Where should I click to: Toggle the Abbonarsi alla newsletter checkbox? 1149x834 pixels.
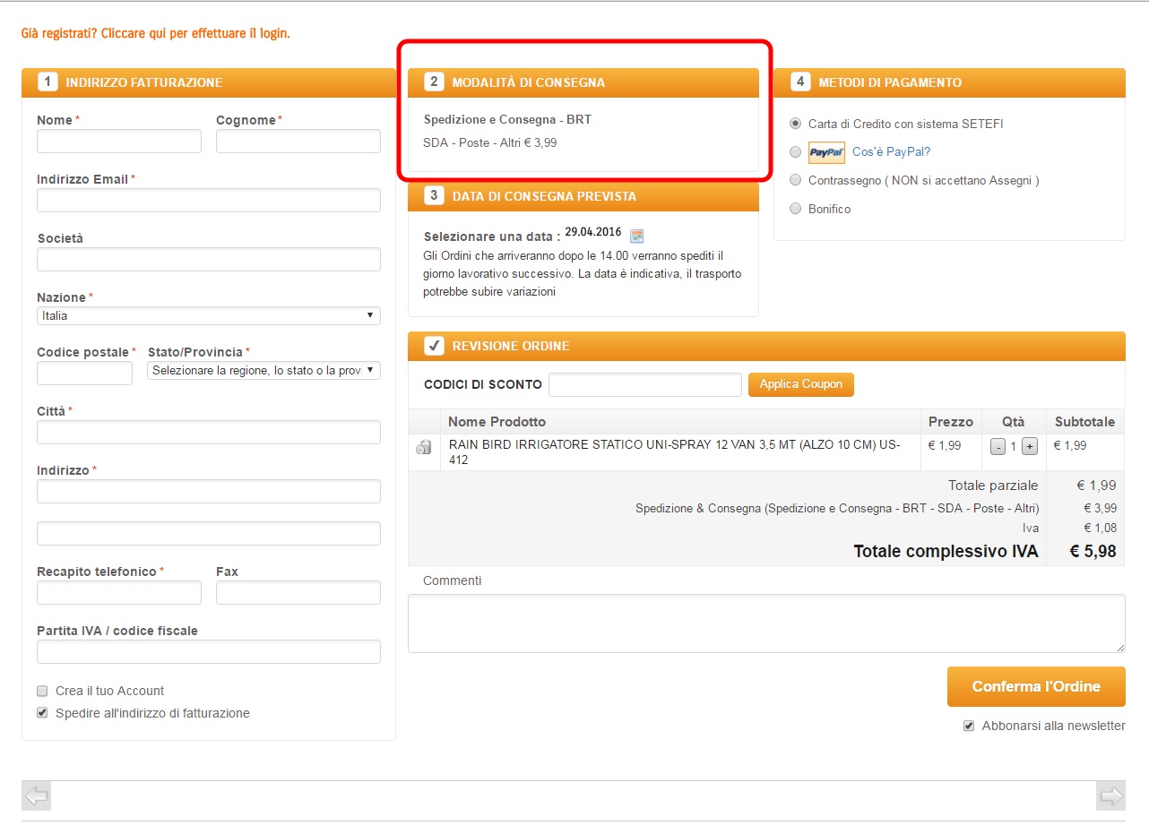click(969, 726)
